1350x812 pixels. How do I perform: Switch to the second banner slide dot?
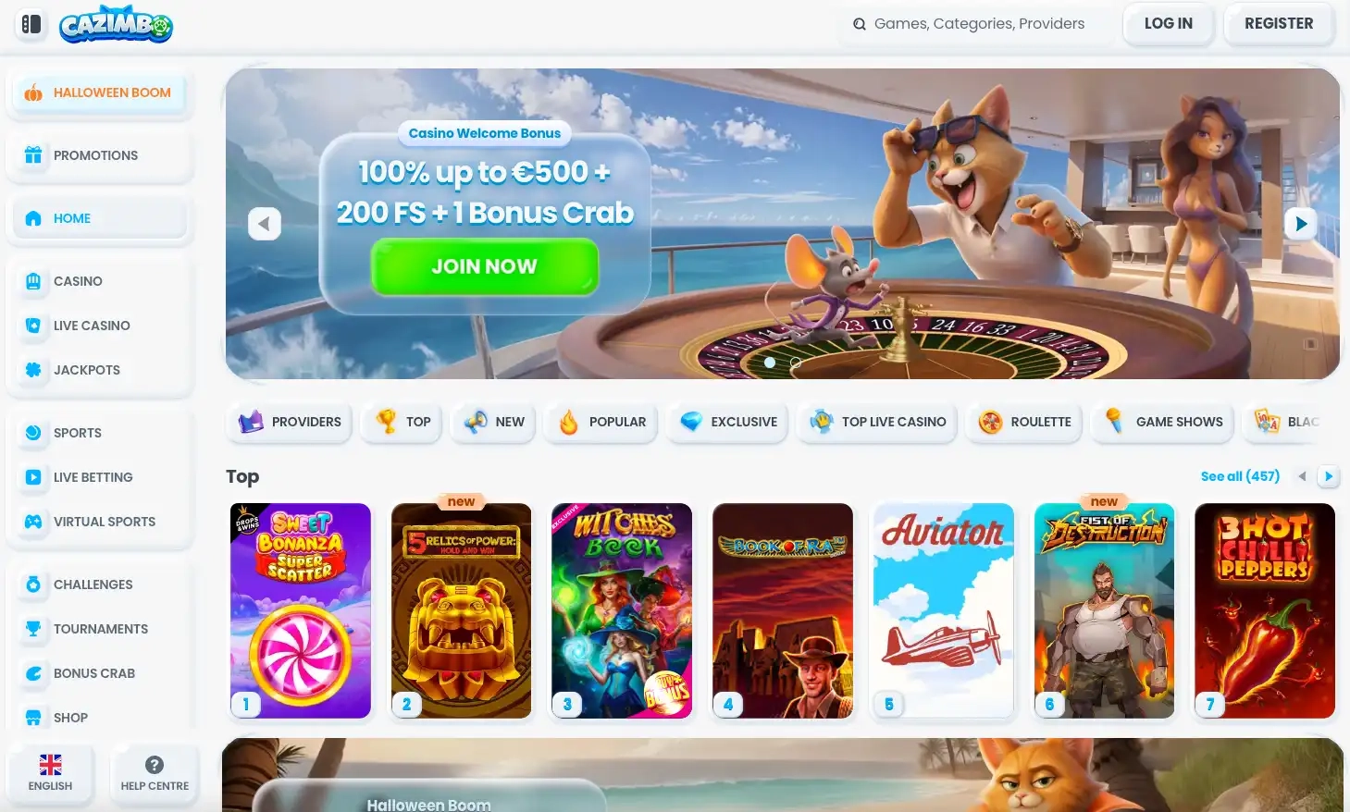(x=796, y=363)
